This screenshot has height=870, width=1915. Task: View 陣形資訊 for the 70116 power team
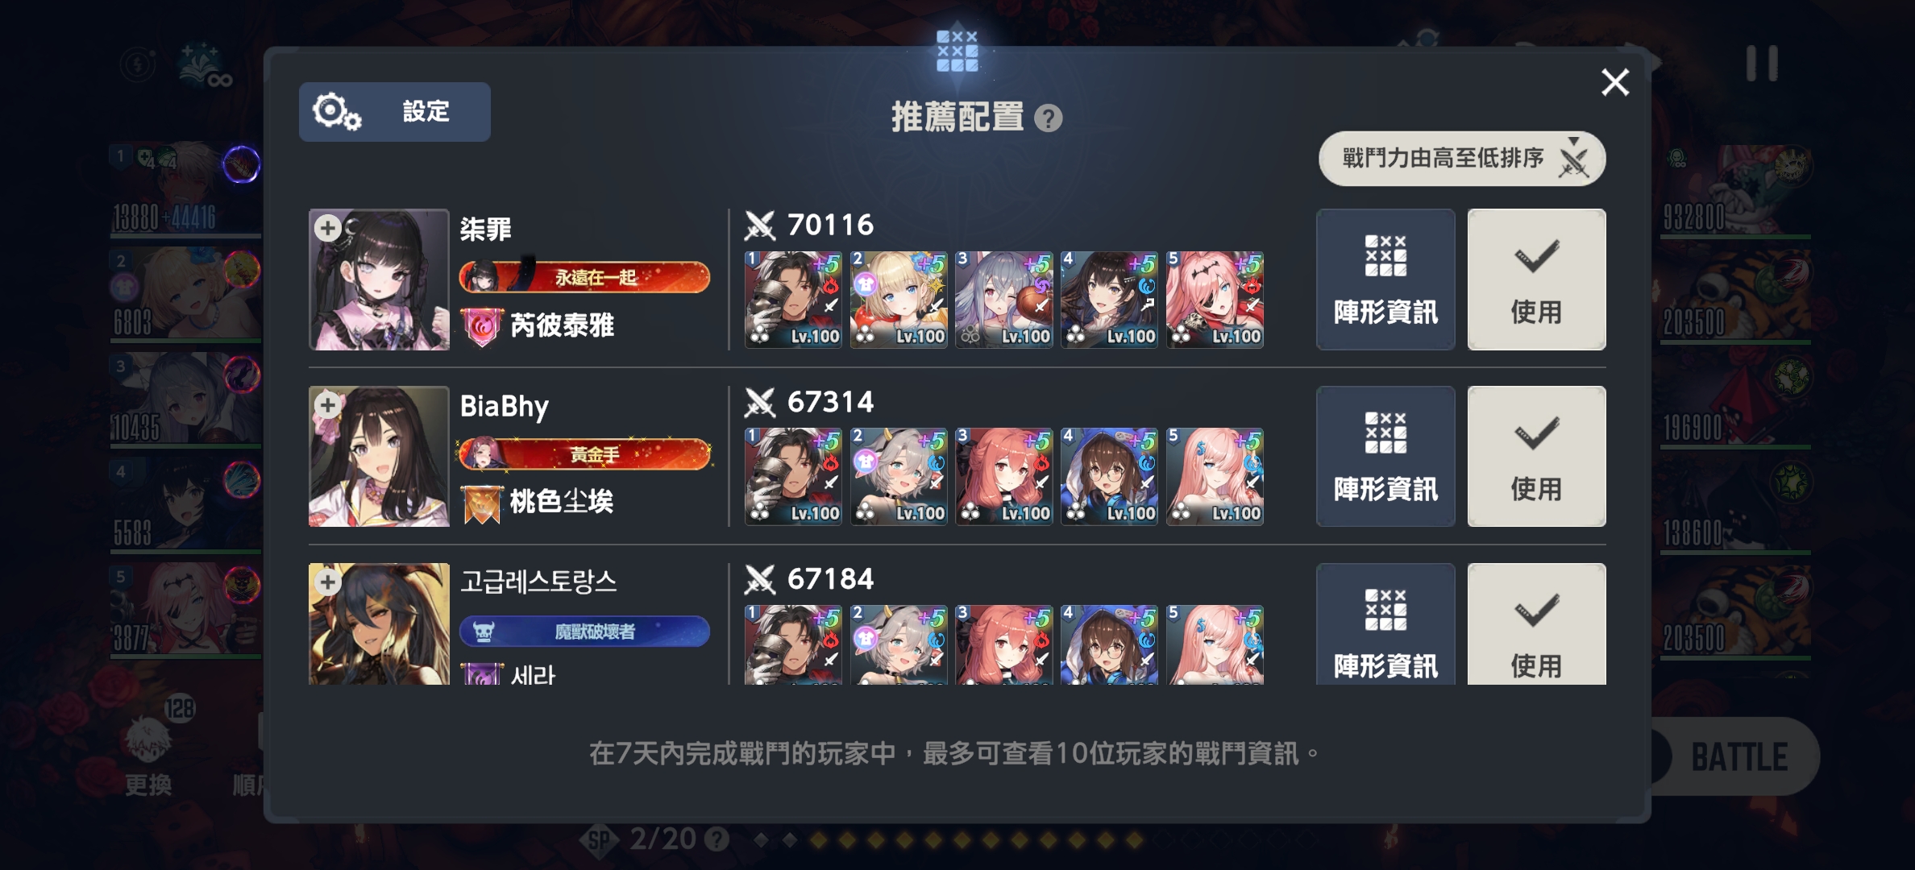point(1385,280)
